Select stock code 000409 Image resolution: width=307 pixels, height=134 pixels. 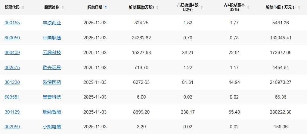click(12, 53)
